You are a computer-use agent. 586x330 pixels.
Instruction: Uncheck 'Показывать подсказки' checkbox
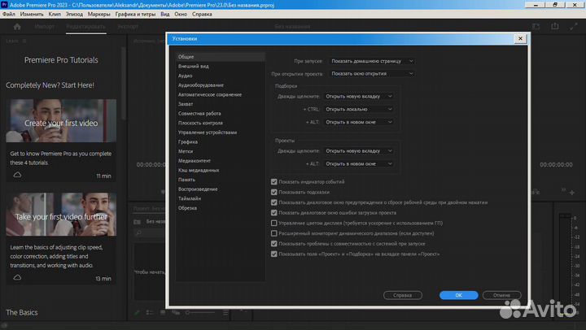coord(274,193)
